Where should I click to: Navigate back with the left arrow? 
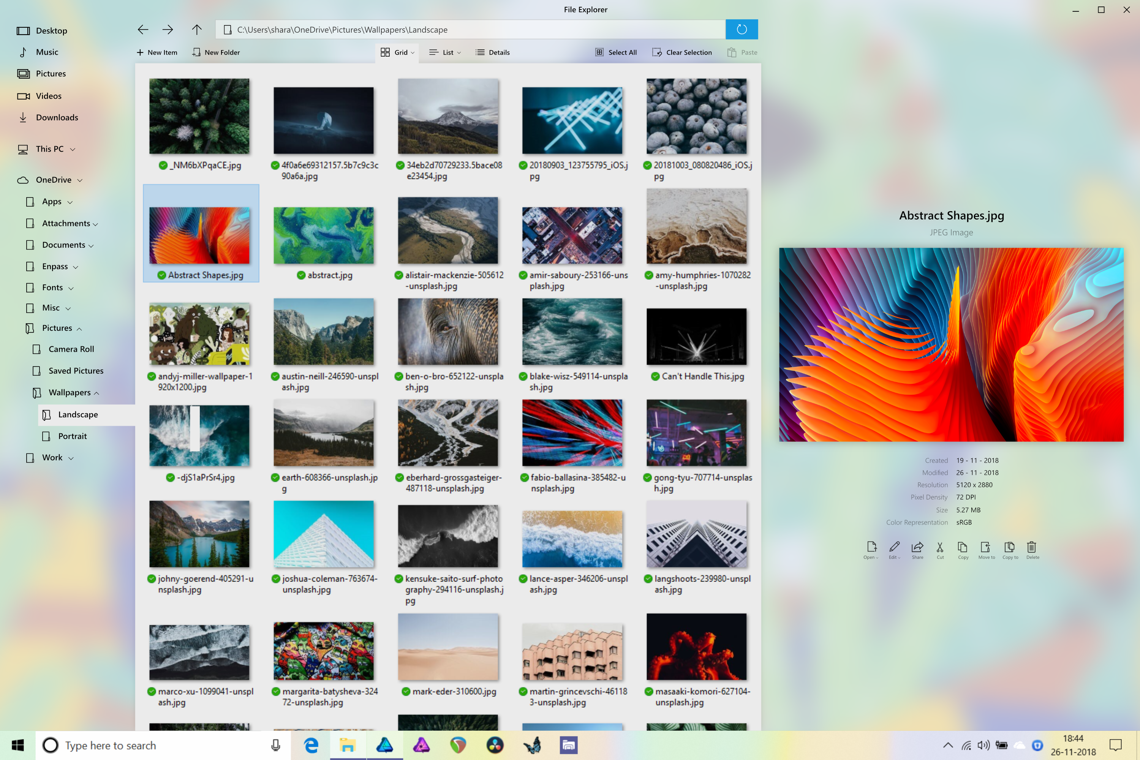click(x=142, y=30)
